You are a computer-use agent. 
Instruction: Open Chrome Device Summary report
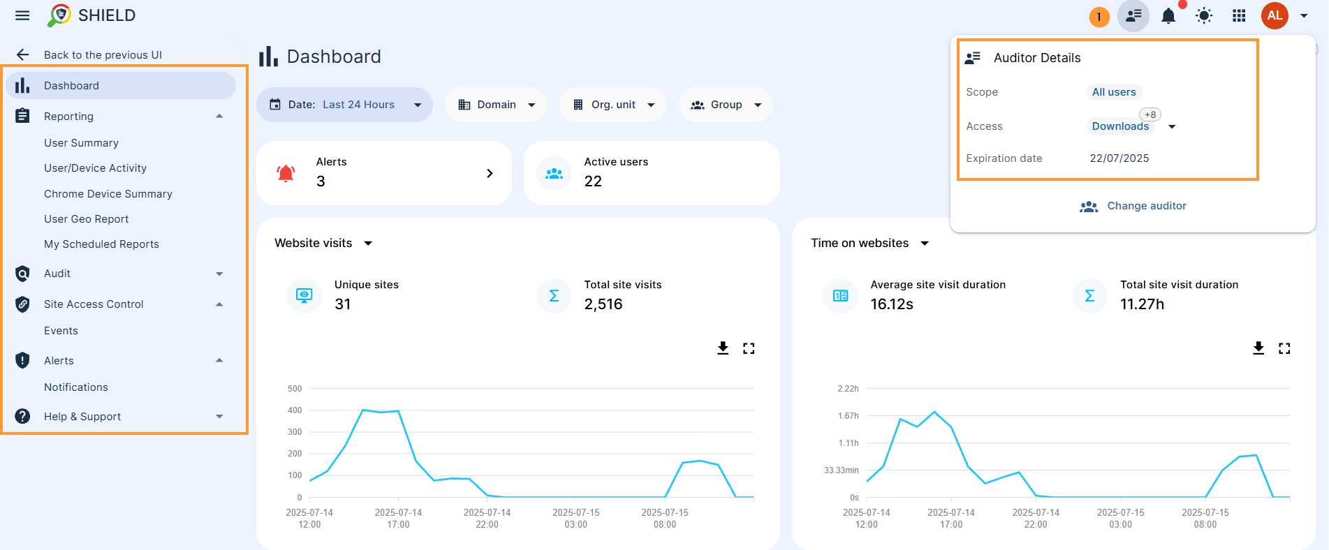[x=108, y=193]
